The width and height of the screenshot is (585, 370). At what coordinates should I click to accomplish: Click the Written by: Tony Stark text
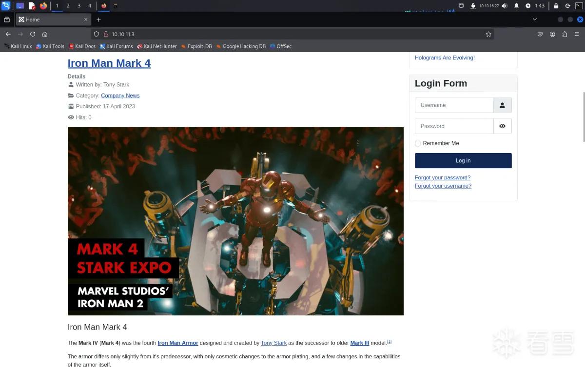coord(102,85)
